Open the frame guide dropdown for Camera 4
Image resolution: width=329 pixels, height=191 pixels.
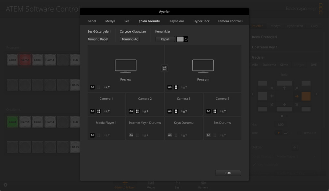pos(223,111)
